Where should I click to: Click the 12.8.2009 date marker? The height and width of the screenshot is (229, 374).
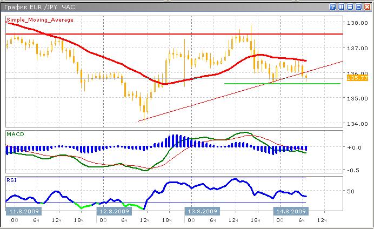113,211
